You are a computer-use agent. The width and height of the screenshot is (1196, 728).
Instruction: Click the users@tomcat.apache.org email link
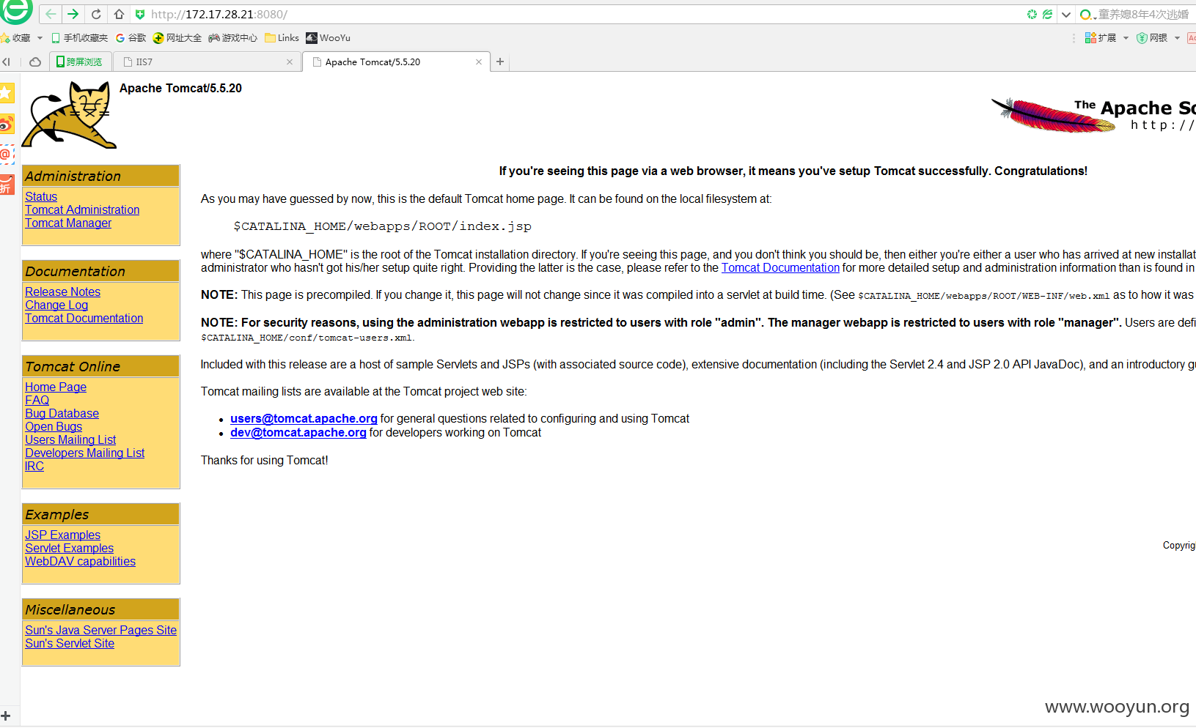click(304, 418)
